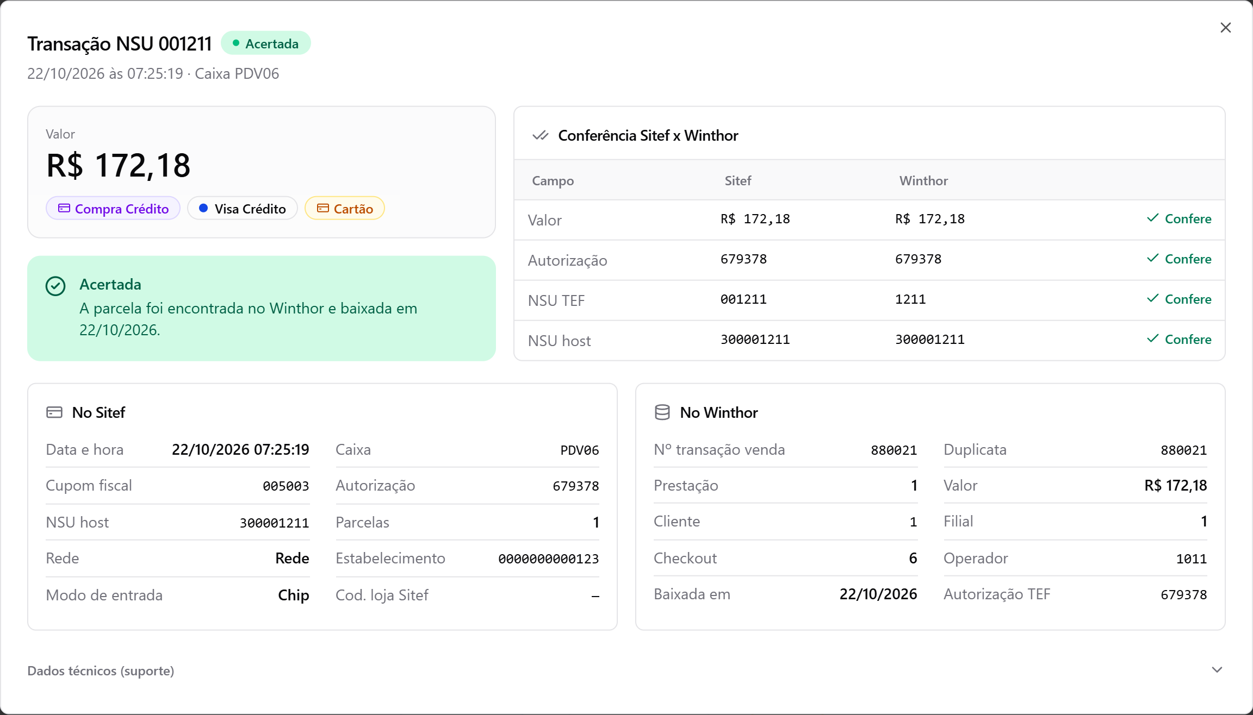Screen dimensions: 1253x715
Task: Select Cupom fiscal value 005003
Action: click(x=286, y=486)
